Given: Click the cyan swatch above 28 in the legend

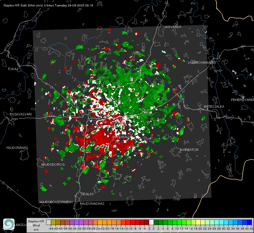Looking at the screenshot, I should [x=222, y=222].
